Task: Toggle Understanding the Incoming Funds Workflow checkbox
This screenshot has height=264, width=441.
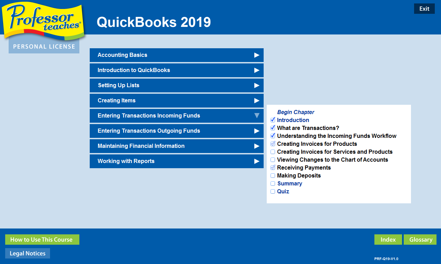Action: [x=273, y=136]
